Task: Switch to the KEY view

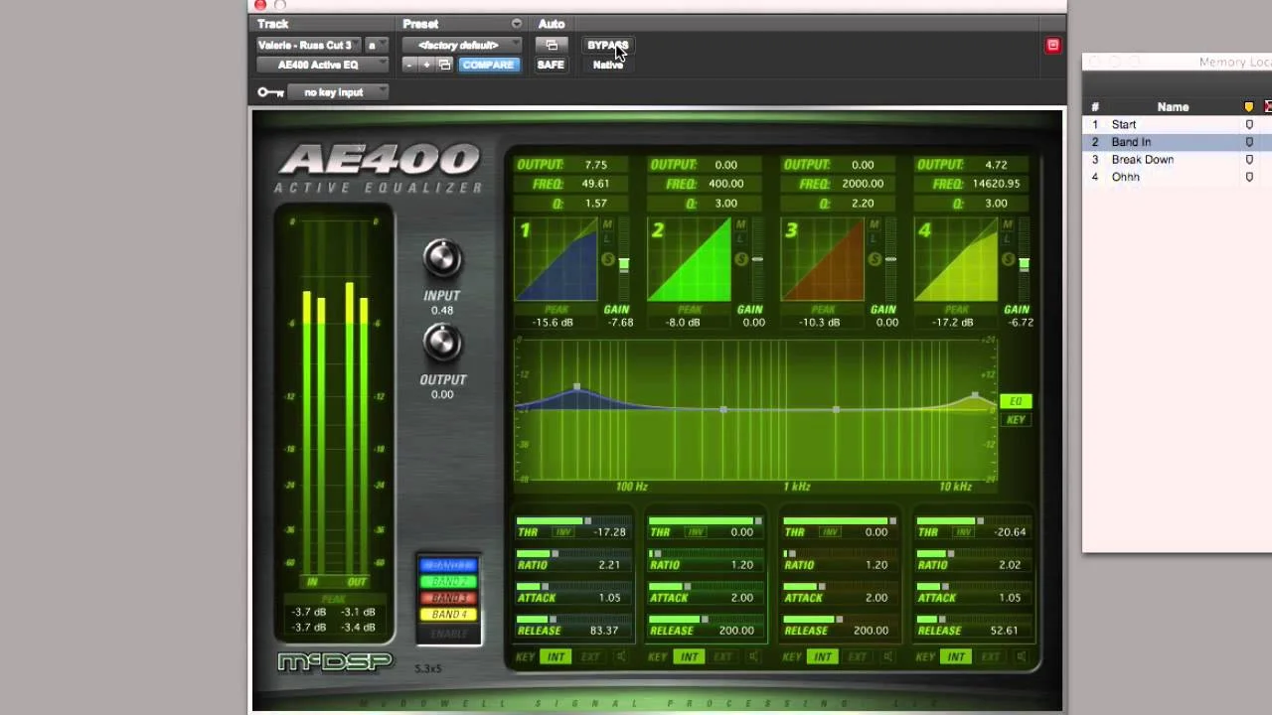Action: pyautogui.click(x=1016, y=419)
